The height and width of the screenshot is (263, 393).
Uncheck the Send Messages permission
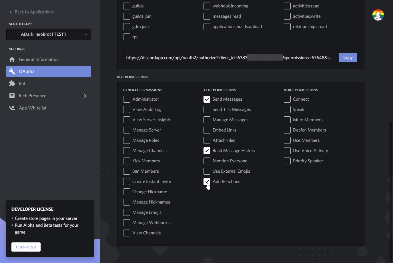point(207,99)
